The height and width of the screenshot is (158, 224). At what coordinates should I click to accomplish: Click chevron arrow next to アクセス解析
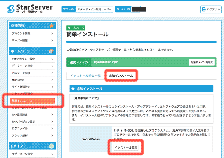pyautogui.click(x=52, y=136)
